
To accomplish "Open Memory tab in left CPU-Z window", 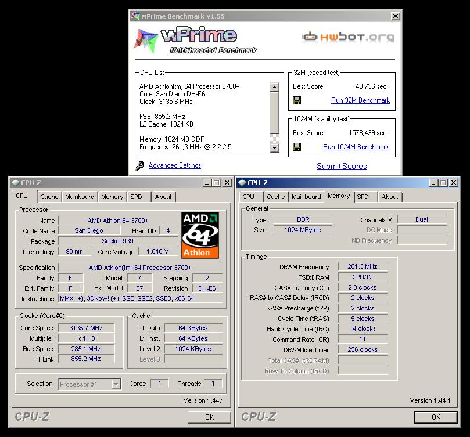I will pos(112,197).
